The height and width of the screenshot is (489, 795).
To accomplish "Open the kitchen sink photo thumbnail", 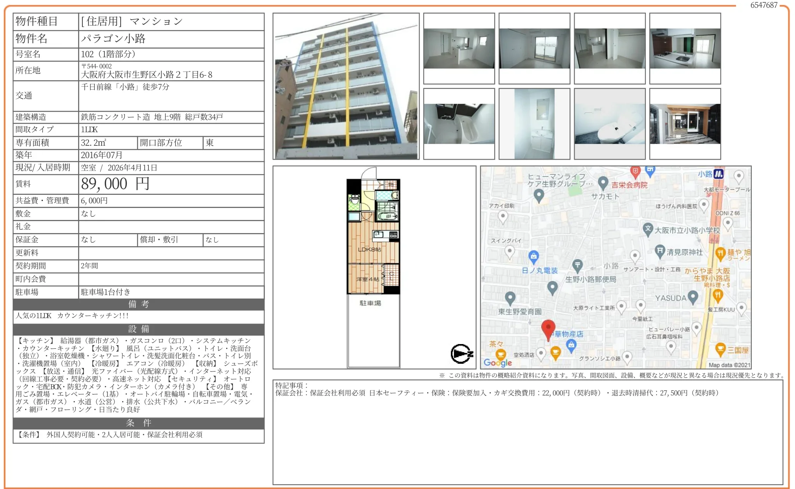I will coord(685,48).
